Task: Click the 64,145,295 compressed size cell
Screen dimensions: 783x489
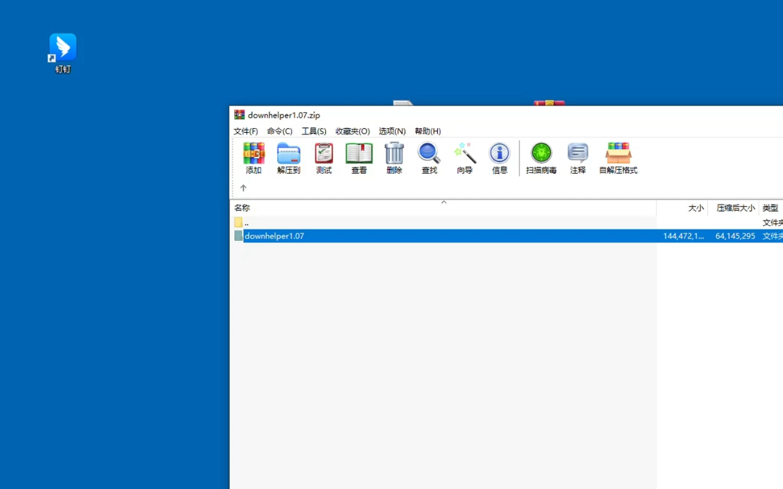Action: pyautogui.click(x=735, y=236)
